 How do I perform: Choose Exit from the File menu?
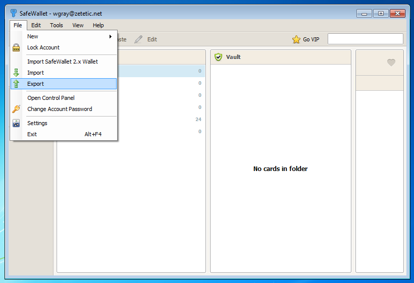64,134
